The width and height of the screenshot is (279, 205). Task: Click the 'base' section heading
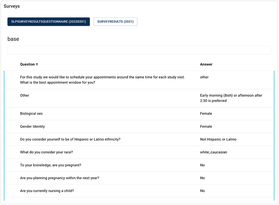point(13,39)
